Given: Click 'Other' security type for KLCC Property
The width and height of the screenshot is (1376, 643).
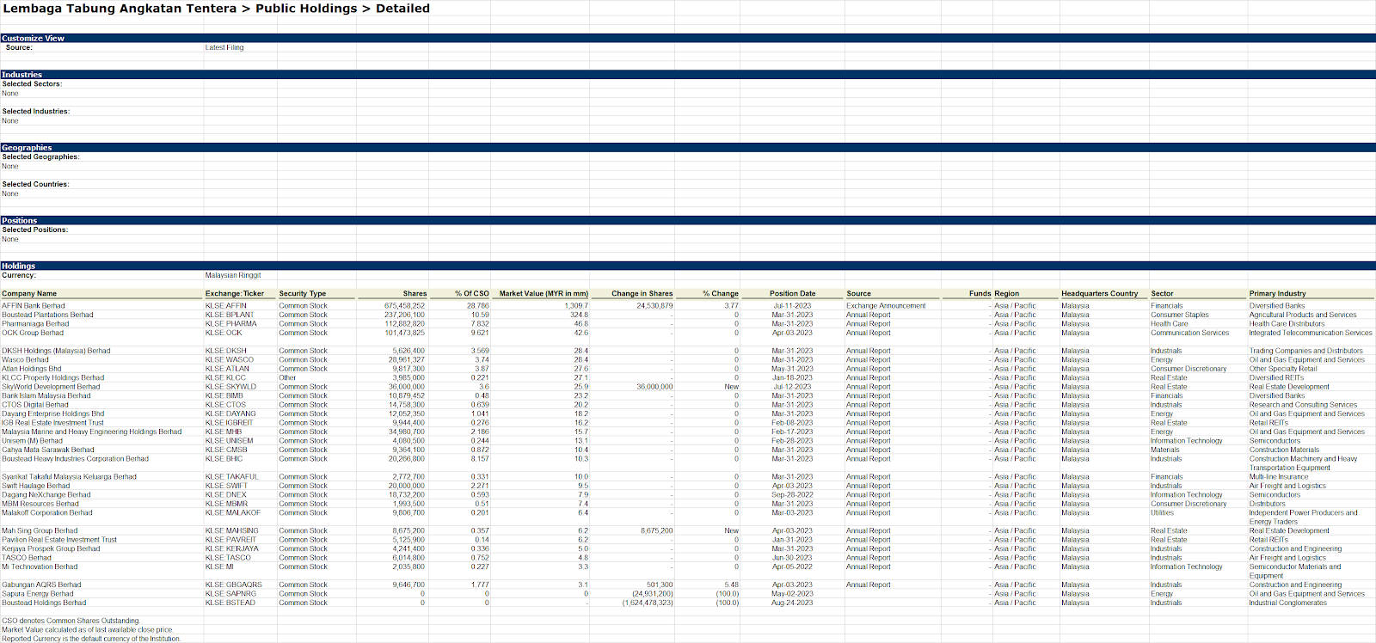Looking at the screenshot, I should coord(287,378).
